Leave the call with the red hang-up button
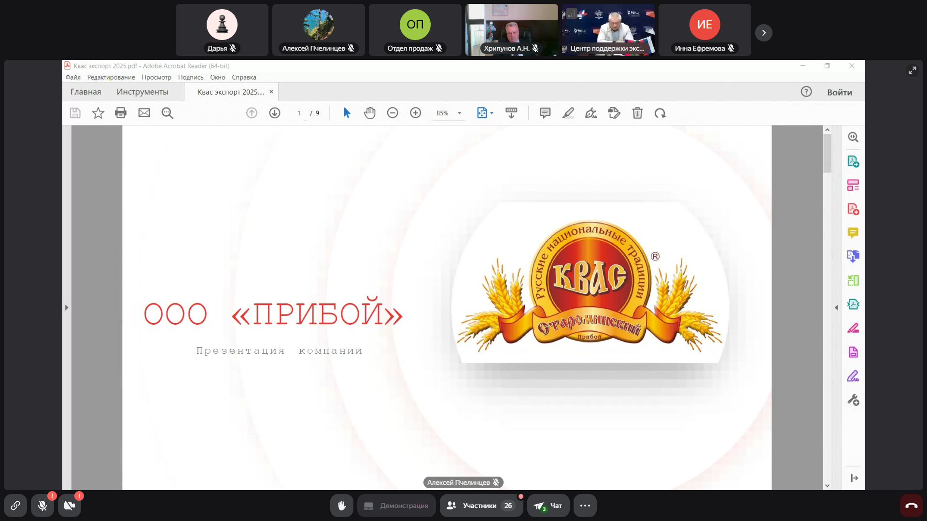Screen dimensions: 927x521 (x=912, y=506)
